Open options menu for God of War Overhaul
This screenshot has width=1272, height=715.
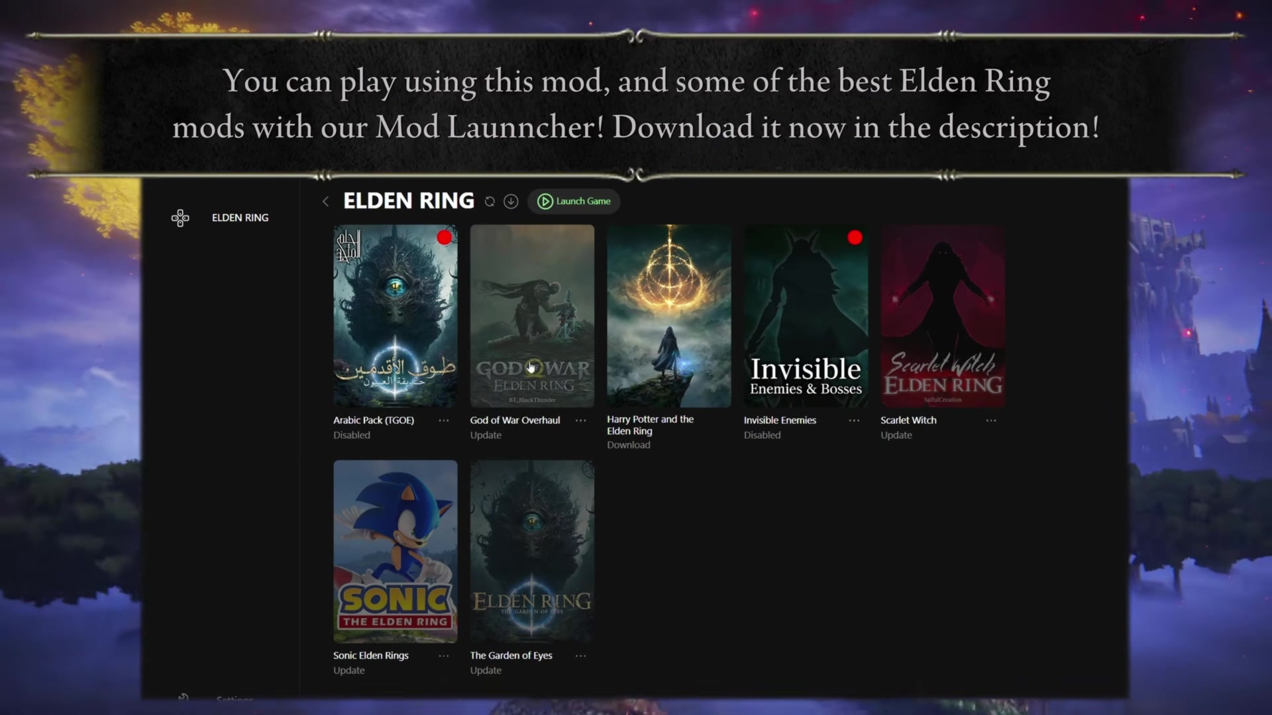pyautogui.click(x=580, y=420)
